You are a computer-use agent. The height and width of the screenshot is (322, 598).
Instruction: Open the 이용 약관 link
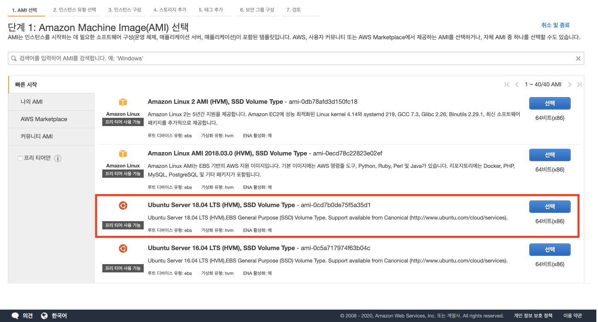point(572,316)
